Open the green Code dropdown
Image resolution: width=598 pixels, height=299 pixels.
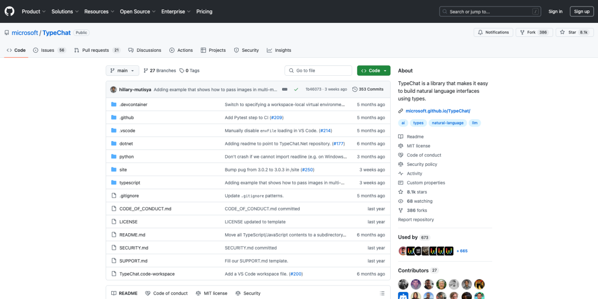[373, 71]
